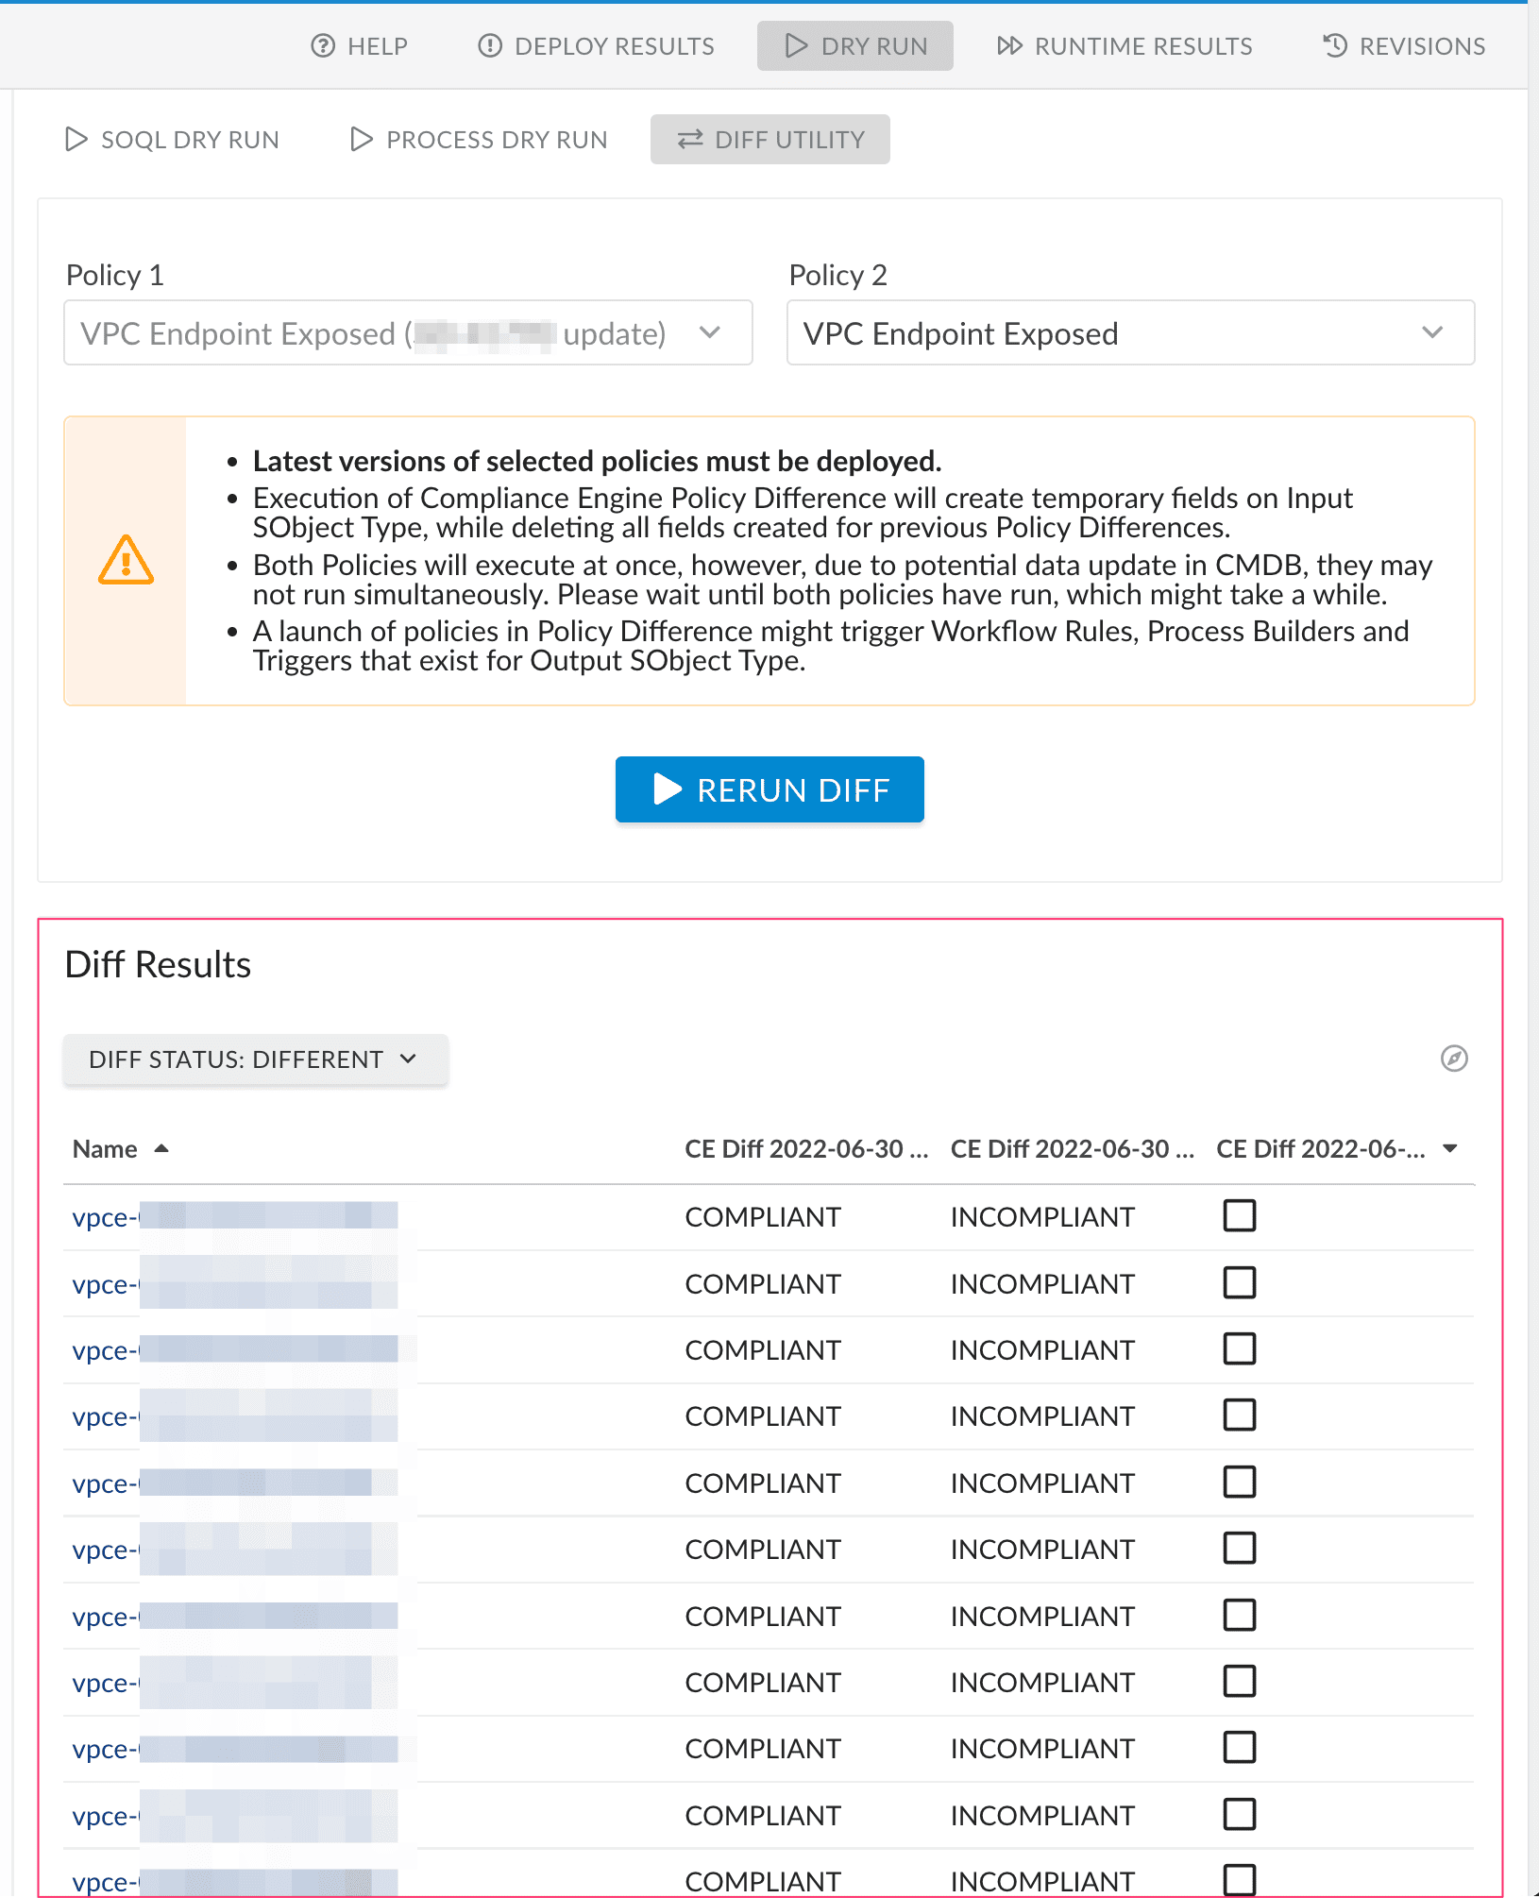Open the rightmost CE Diff column dropdown arrow
This screenshot has width=1539, height=1898.
1449,1148
